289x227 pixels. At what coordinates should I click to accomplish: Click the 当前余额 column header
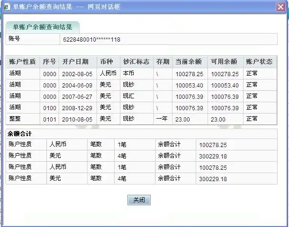(x=189, y=61)
